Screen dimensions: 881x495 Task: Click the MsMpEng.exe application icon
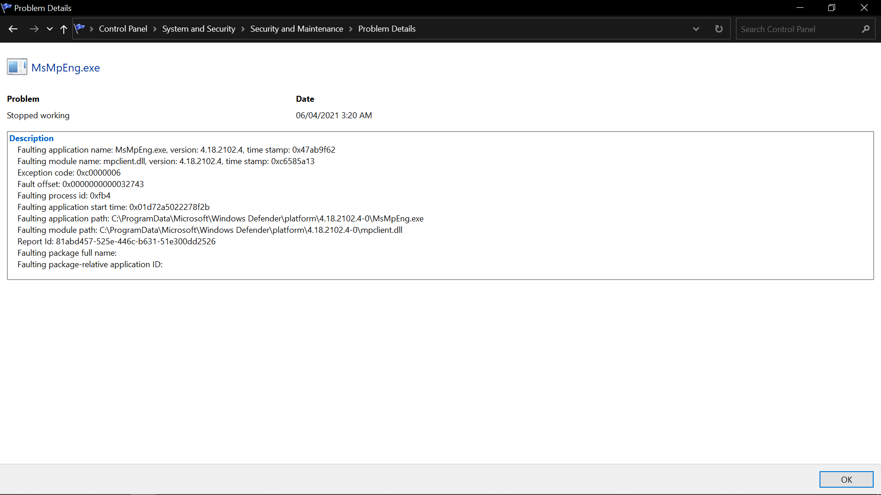(x=17, y=67)
